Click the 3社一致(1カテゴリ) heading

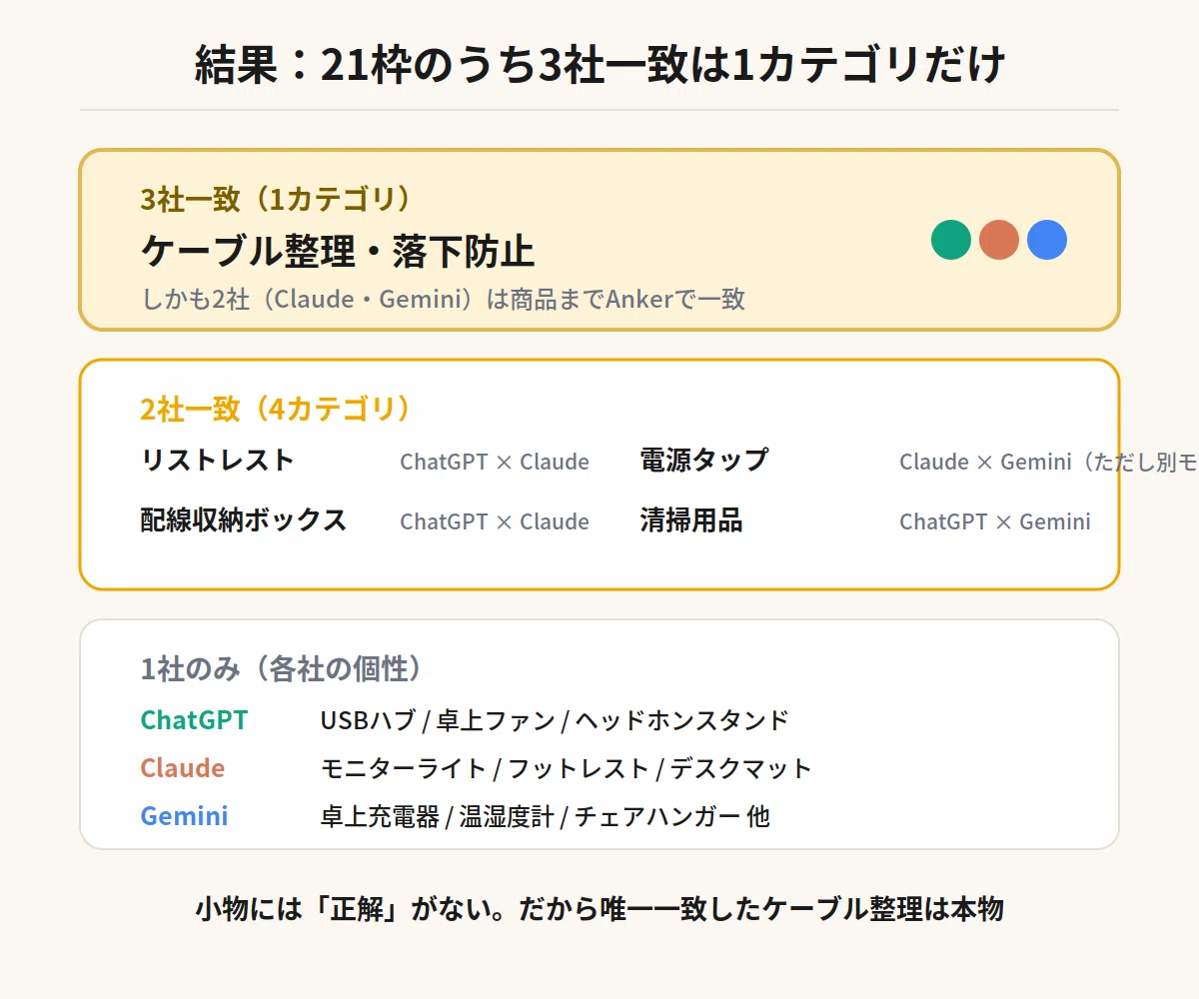(x=276, y=200)
